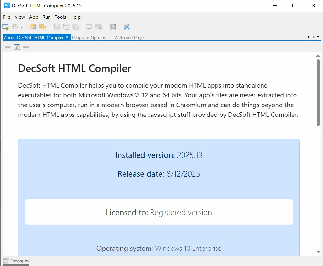Open the Tools menu
Image resolution: width=323 pixels, height=266 pixels.
pyautogui.click(x=60, y=17)
